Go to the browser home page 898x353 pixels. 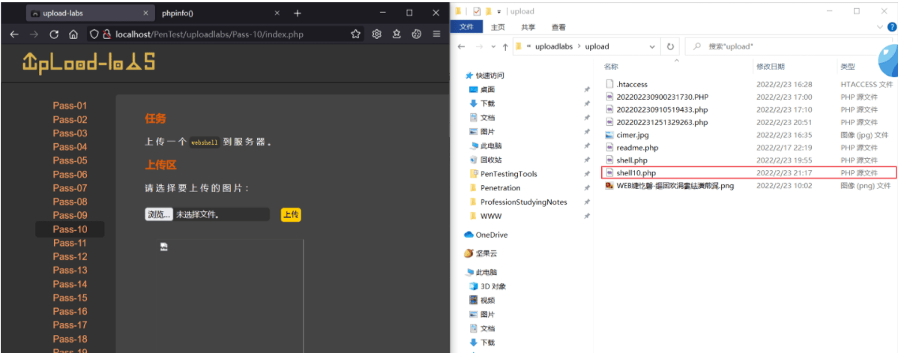pos(73,34)
